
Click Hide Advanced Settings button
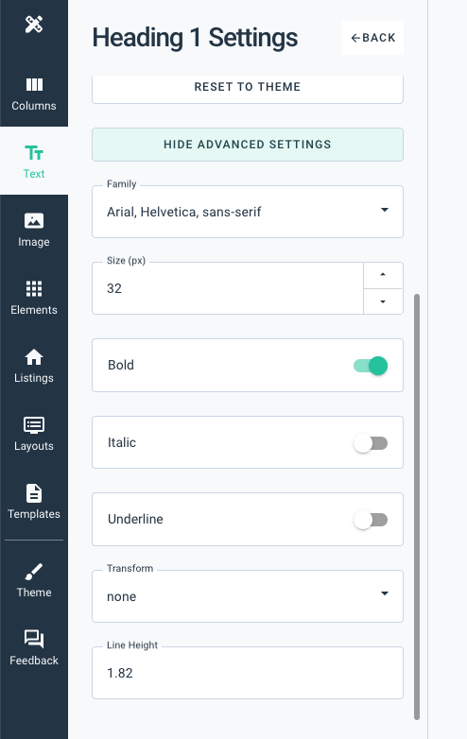pyautogui.click(x=248, y=145)
